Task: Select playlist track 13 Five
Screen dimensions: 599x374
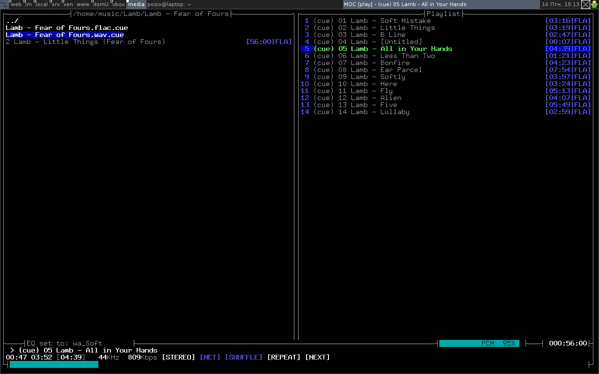Action: [x=446, y=105]
